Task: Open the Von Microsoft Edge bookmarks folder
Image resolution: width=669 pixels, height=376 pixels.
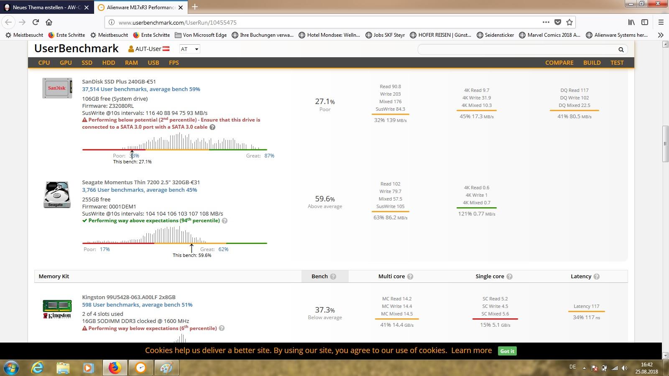Action: pos(201,35)
